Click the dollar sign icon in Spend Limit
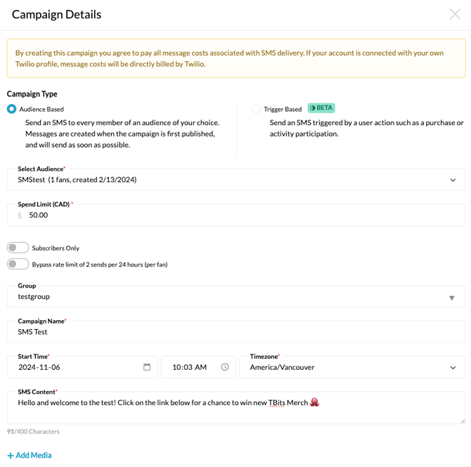Viewport: 471px width, 467px height. (x=20, y=216)
